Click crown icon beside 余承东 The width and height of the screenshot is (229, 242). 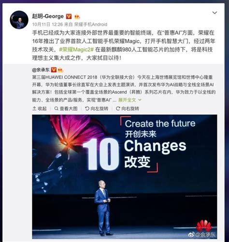click(x=60, y=70)
